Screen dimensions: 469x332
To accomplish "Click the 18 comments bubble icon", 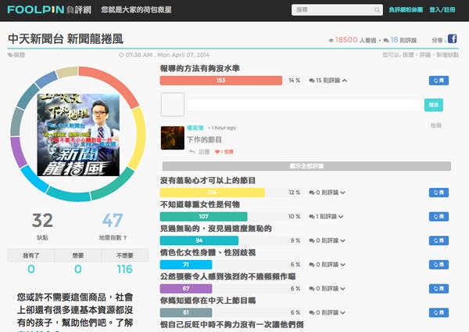I will pyautogui.click(x=386, y=41).
